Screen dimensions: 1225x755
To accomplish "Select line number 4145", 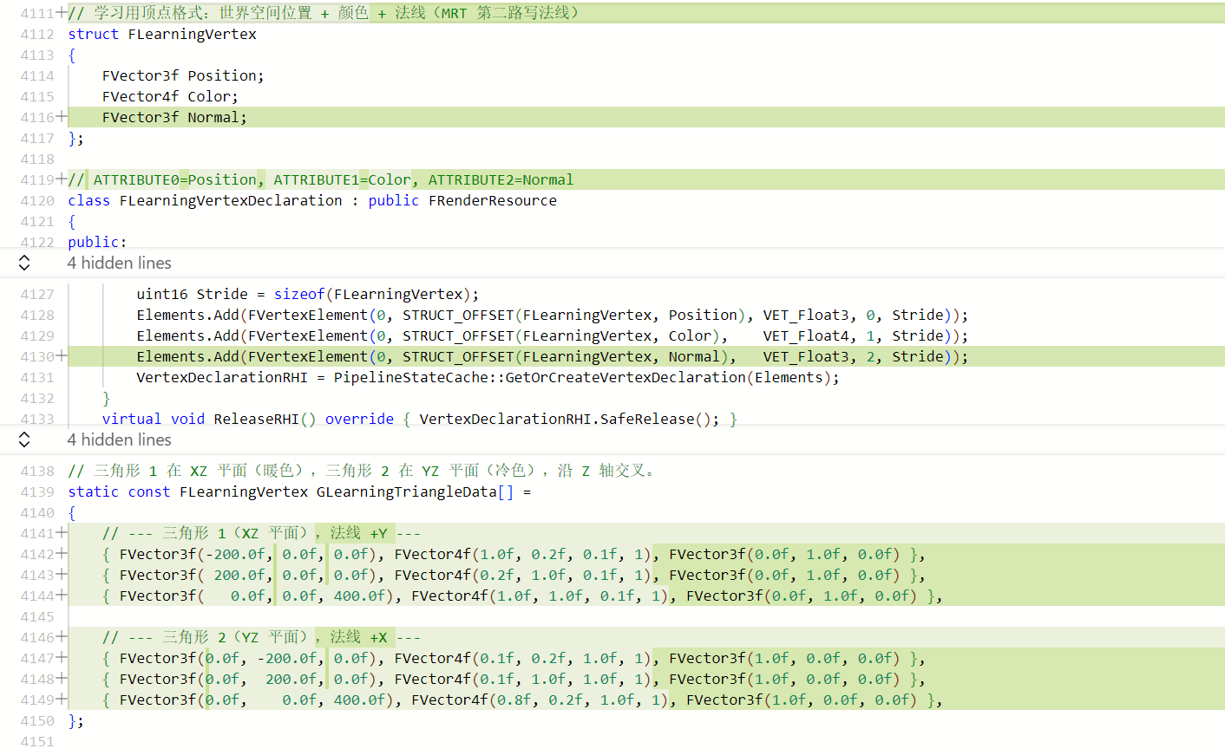I will (x=37, y=616).
